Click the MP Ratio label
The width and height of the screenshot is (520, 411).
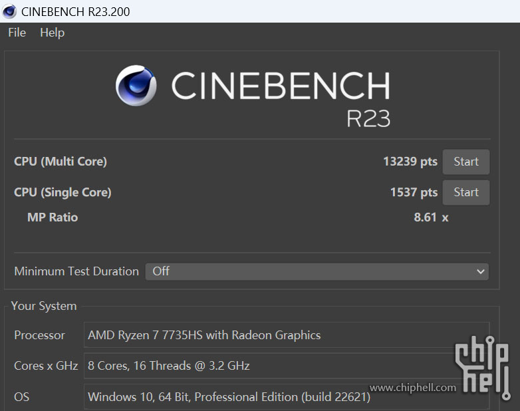click(53, 217)
